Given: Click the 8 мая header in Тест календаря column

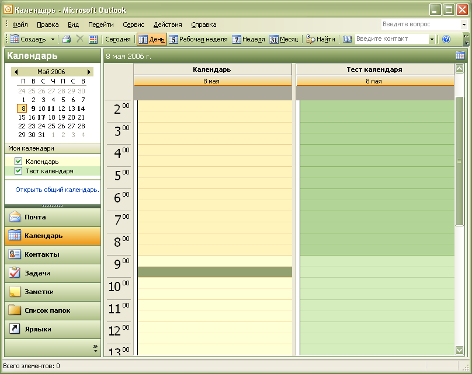Looking at the screenshot, I should (375, 81).
